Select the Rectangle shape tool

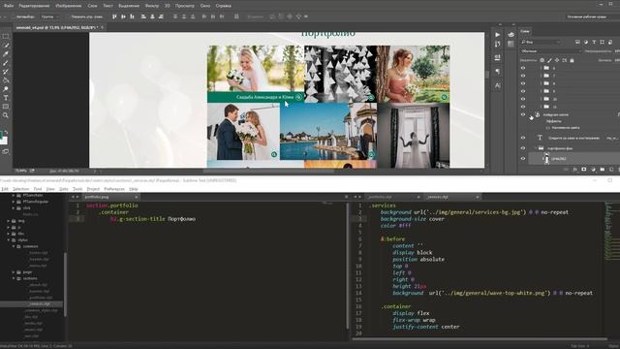[6, 107]
